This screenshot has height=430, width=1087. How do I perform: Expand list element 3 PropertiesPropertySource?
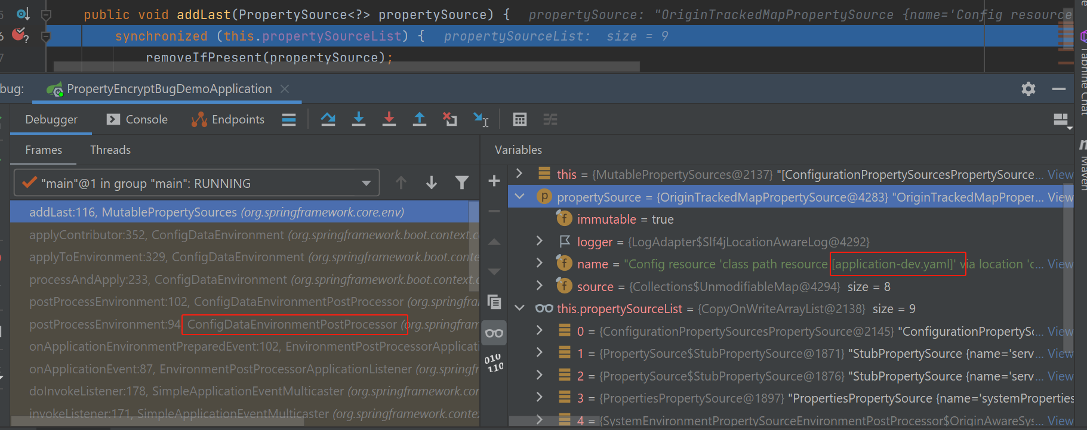(x=540, y=397)
